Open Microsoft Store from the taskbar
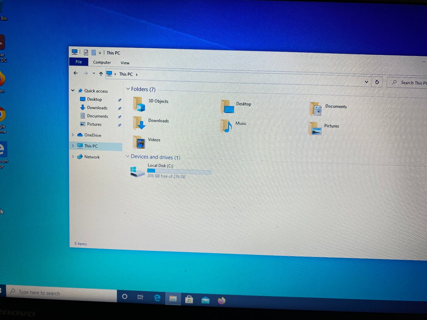 (x=189, y=299)
